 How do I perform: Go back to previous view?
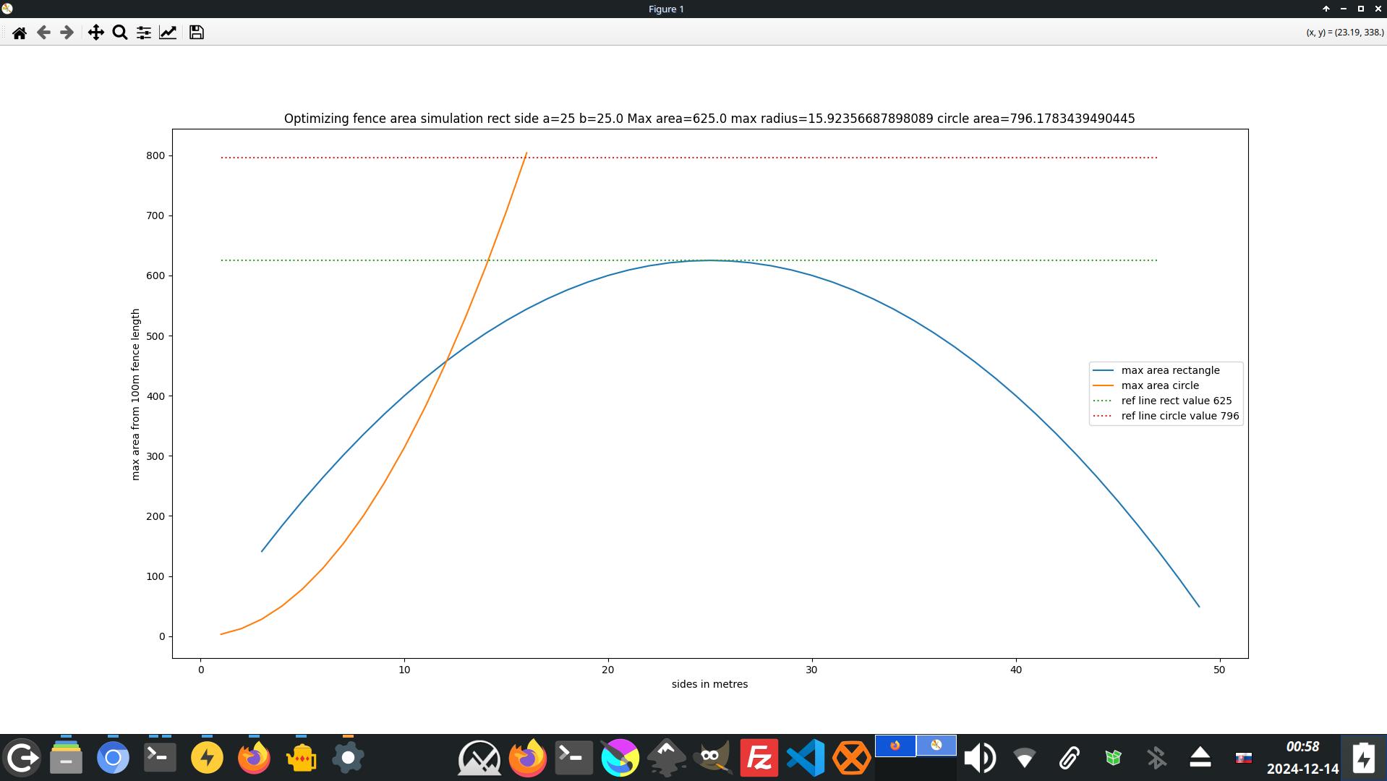[x=43, y=33]
